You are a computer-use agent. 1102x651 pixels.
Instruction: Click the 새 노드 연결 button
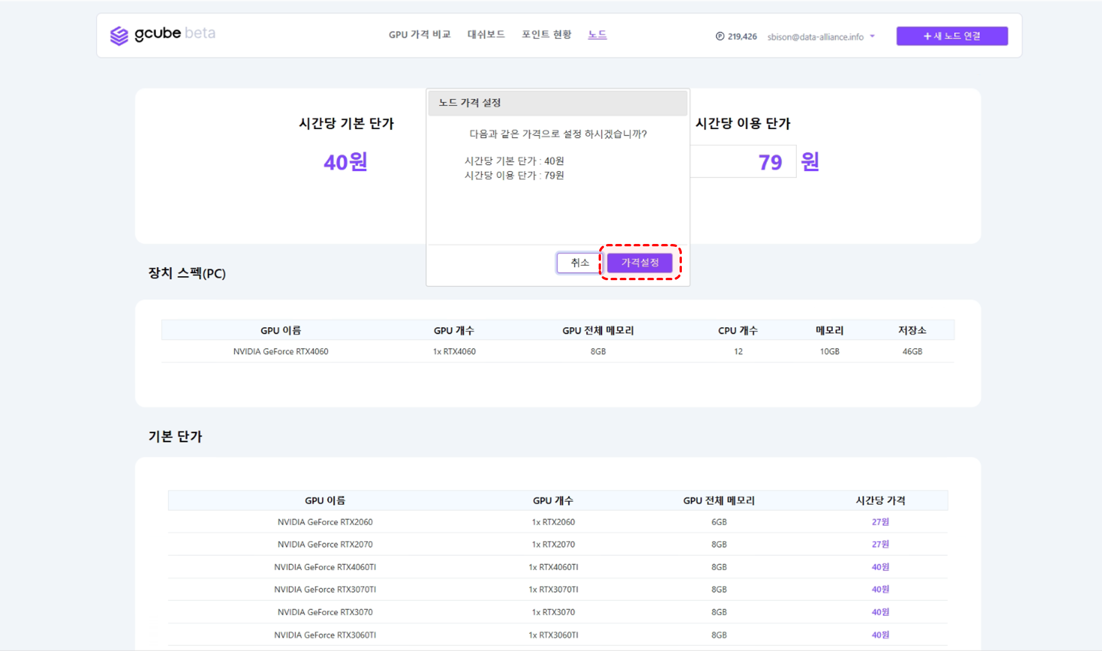952,36
